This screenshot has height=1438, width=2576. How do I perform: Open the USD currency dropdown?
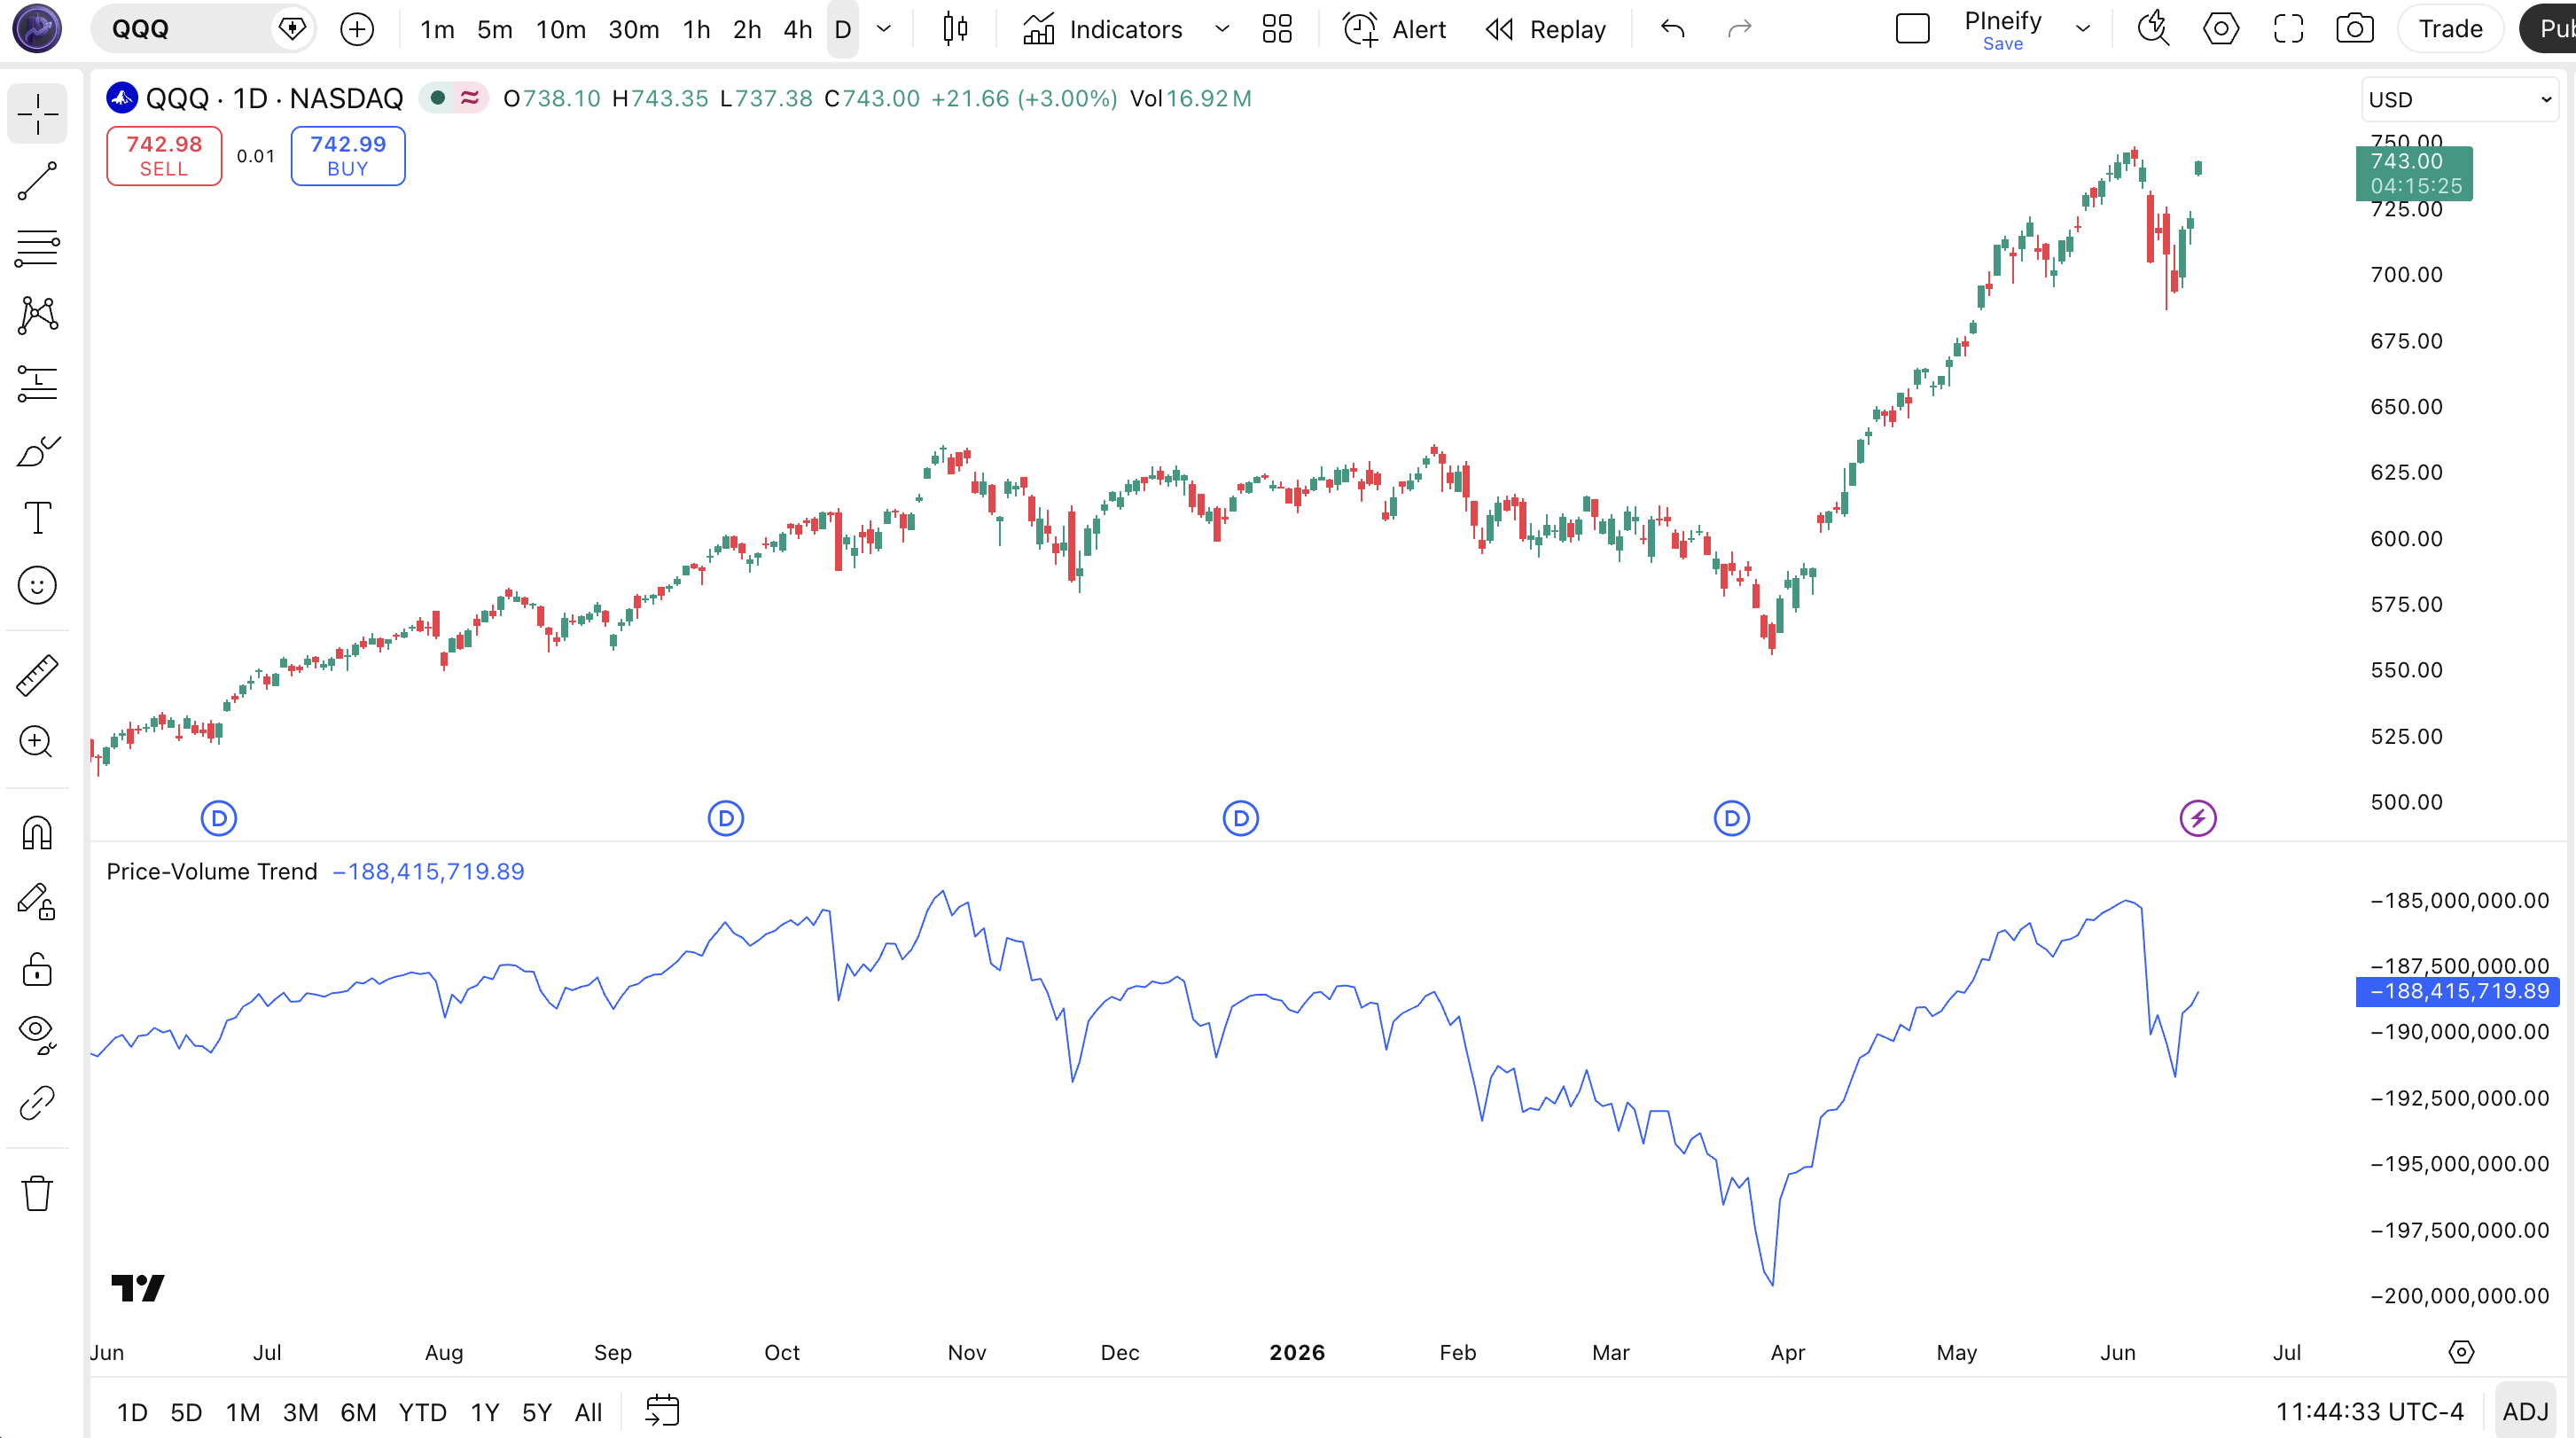(x=2460, y=99)
